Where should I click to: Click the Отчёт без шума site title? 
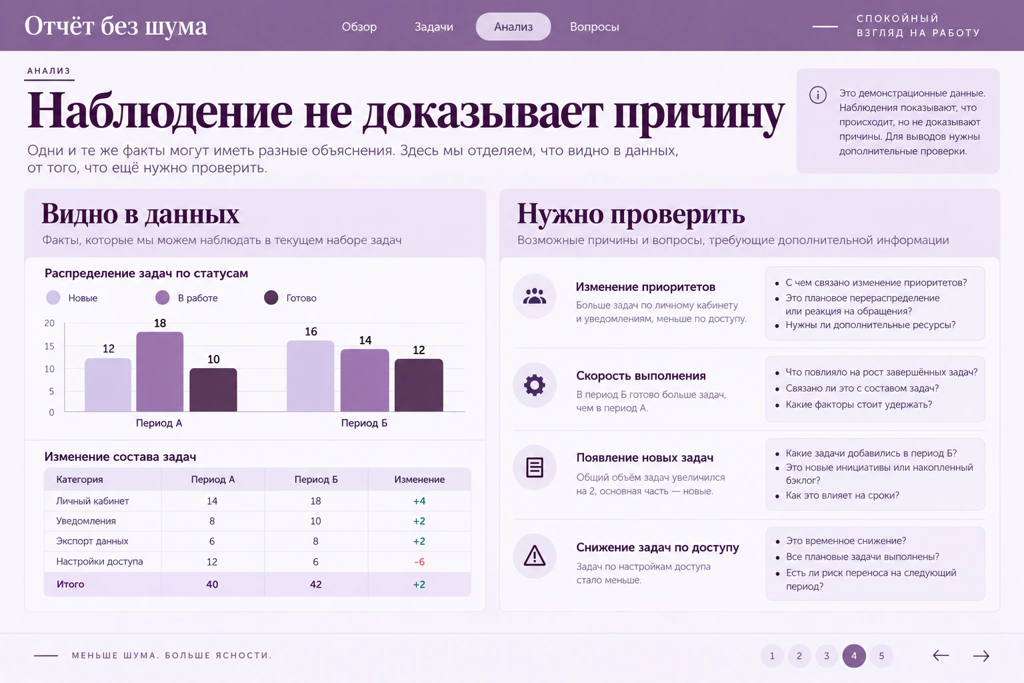click(x=116, y=26)
